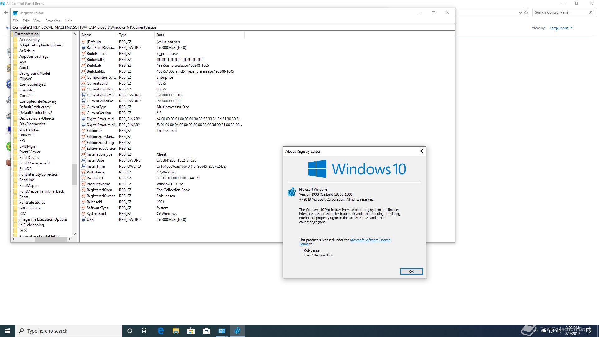Close the About Registry Editor dialog
Image resolution: width=599 pixels, height=337 pixels.
point(421,151)
